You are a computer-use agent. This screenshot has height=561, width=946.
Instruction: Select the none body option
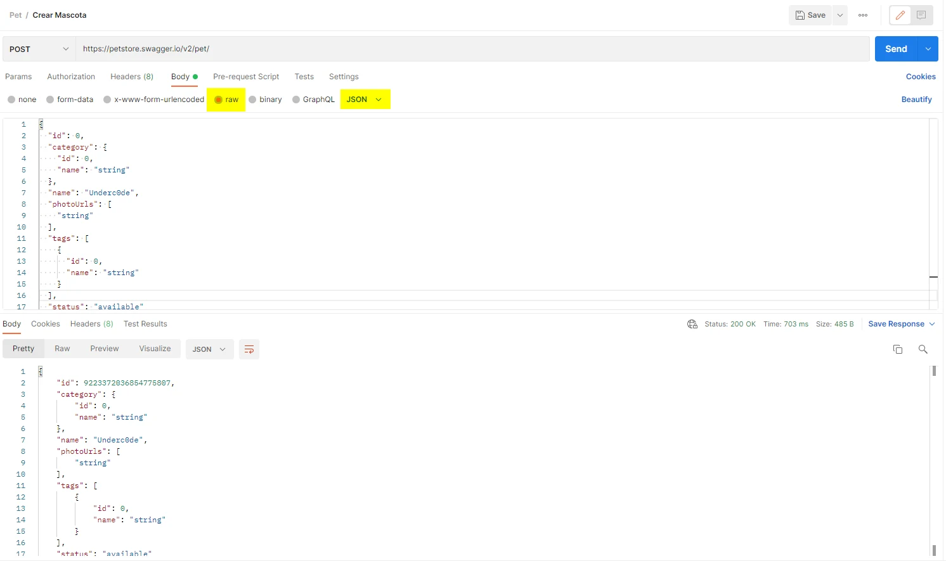[22, 100]
